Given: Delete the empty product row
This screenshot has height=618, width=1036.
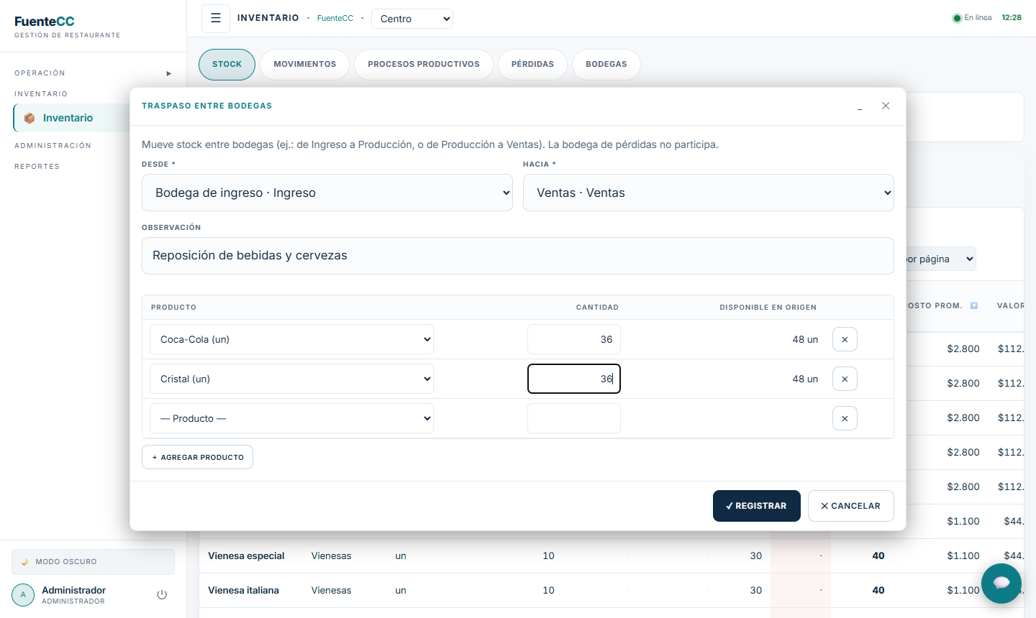Looking at the screenshot, I should click(x=845, y=418).
